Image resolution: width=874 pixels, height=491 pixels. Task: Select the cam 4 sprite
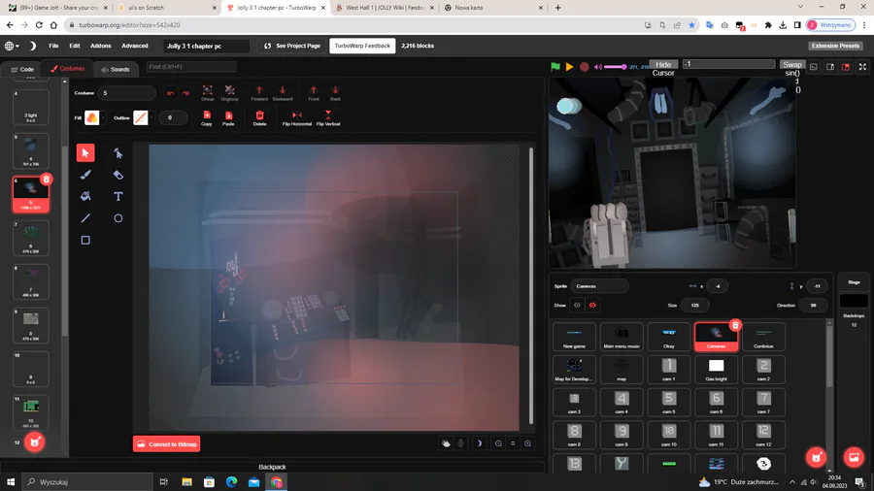click(622, 403)
